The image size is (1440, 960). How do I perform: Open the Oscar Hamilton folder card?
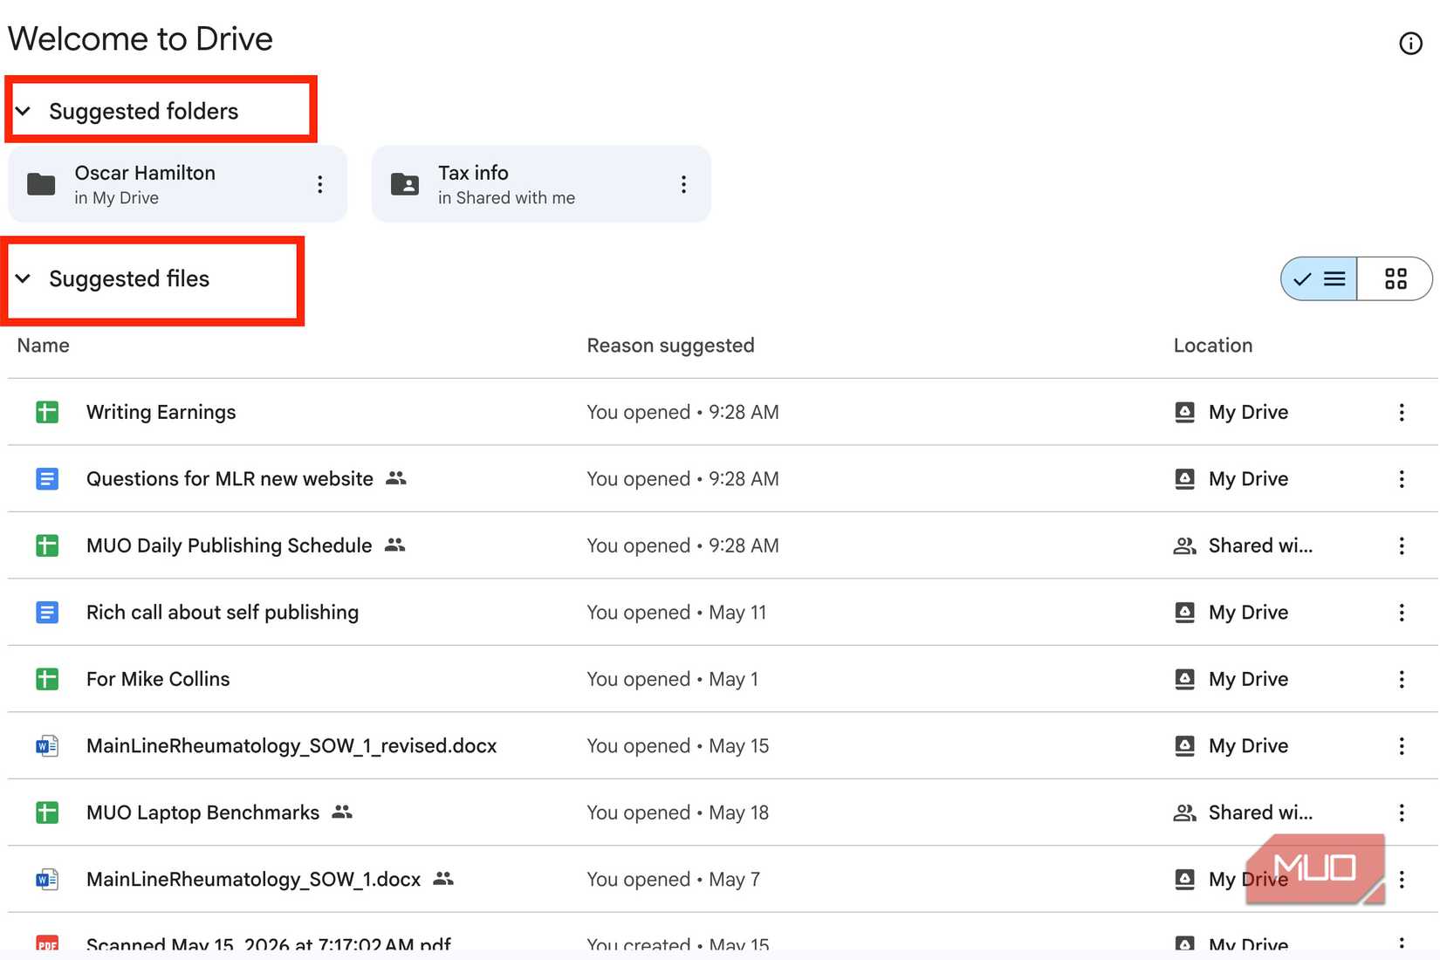click(x=178, y=184)
